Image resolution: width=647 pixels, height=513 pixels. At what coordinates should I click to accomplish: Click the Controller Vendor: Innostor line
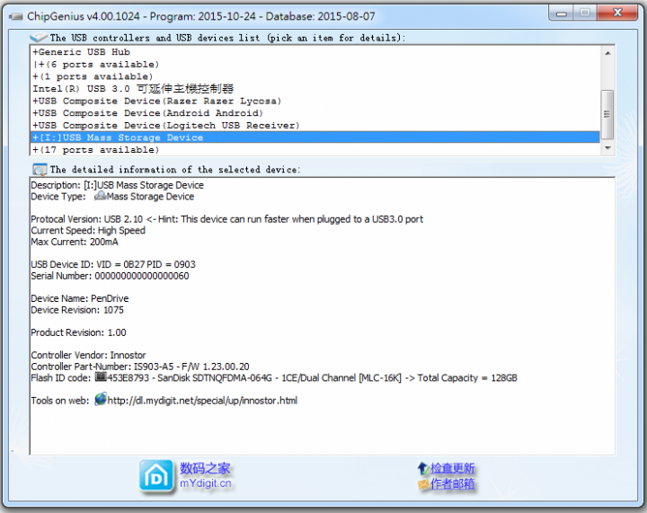pyautogui.click(x=88, y=355)
